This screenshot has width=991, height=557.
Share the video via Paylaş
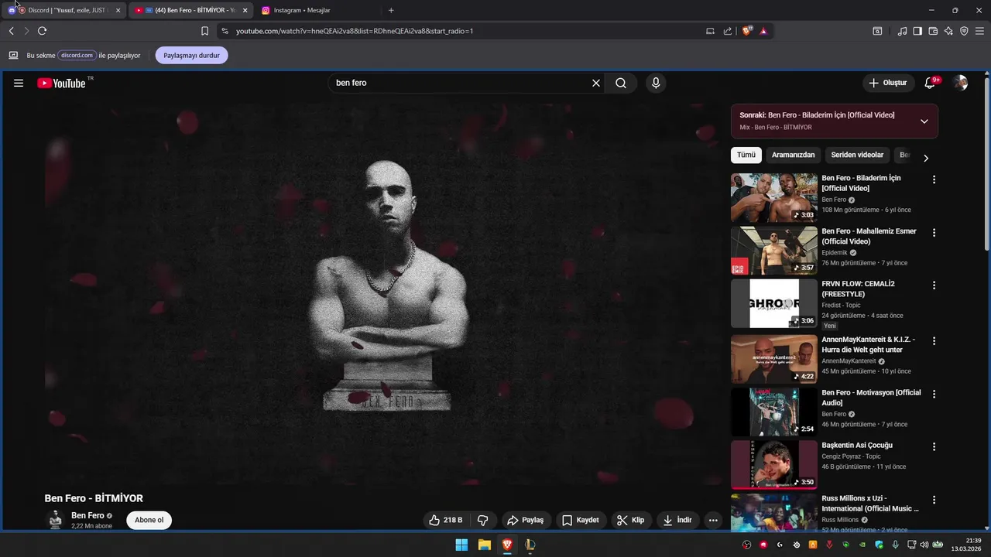point(525,520)
